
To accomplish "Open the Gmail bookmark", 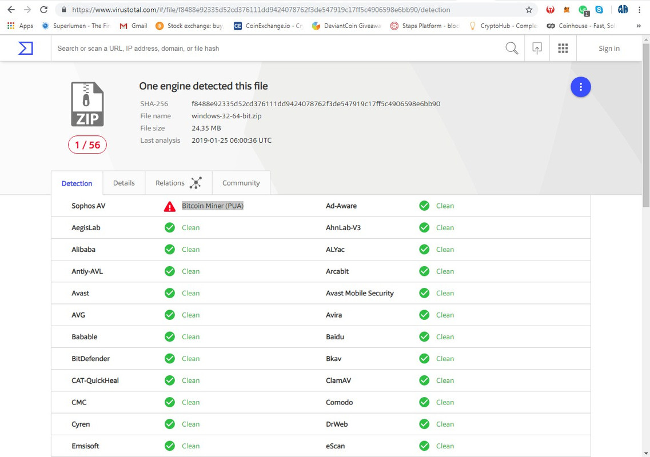I will 133,26.
